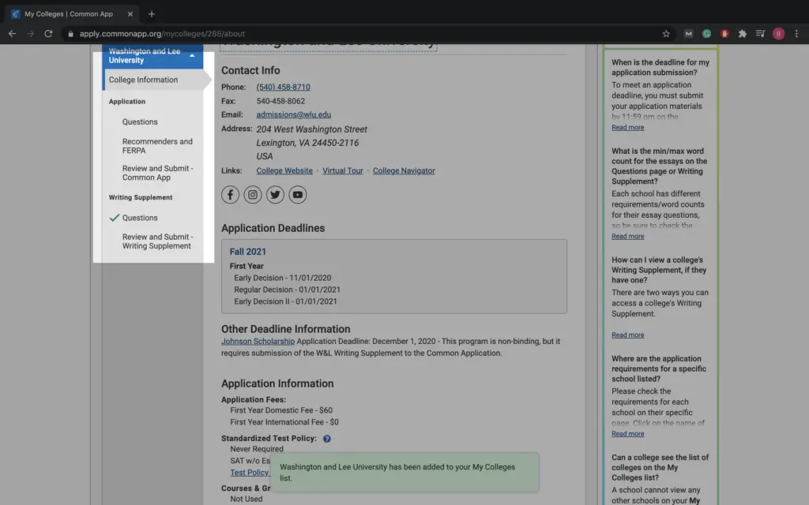Open the College Navigator link
This screenshot has width=809, height=505.
[404, 170]
